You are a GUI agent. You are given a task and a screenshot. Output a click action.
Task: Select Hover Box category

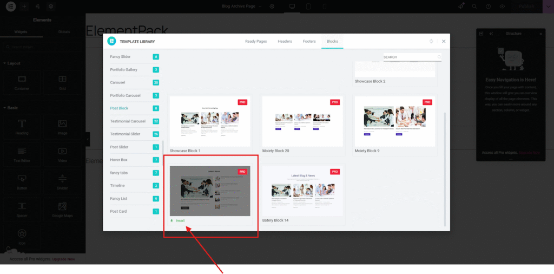click(134, 160)
